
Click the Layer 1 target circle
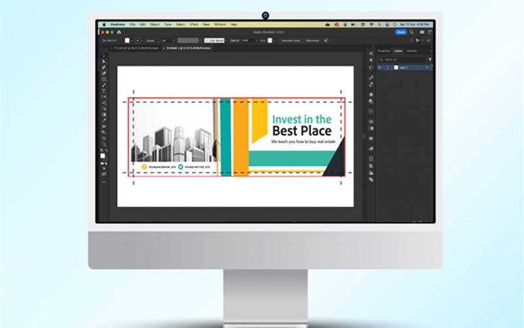click(x=428, y=68)
